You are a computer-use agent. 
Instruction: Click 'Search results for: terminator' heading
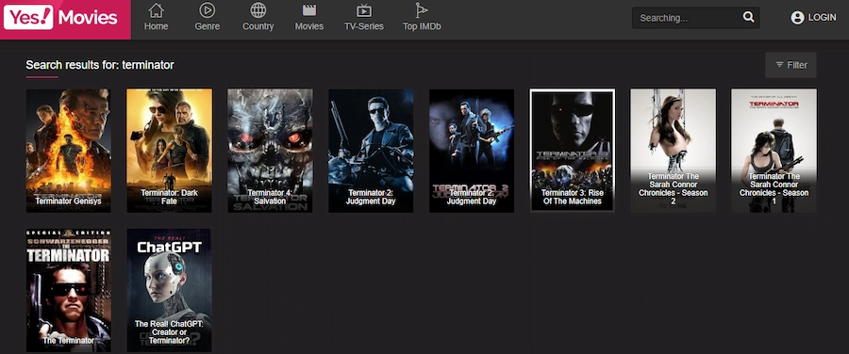click(100, 65)
